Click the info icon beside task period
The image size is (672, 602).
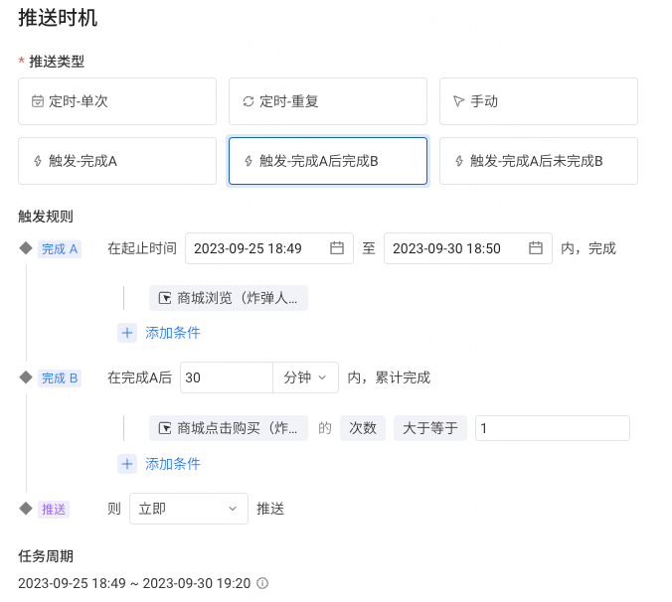(262, 583)
